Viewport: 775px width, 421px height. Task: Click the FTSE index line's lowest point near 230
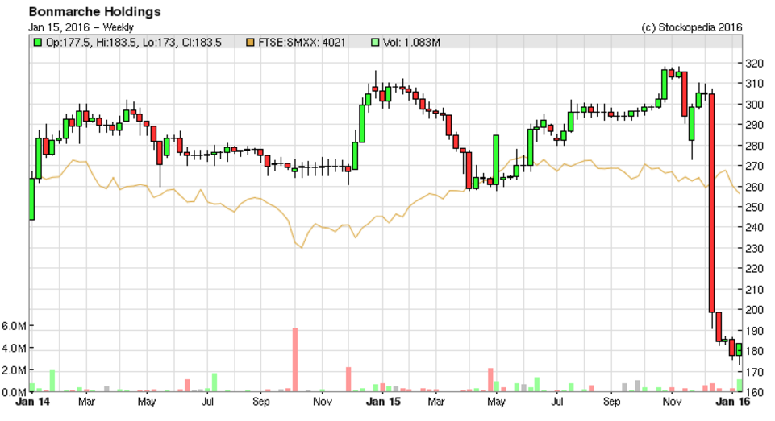[302, 247]
